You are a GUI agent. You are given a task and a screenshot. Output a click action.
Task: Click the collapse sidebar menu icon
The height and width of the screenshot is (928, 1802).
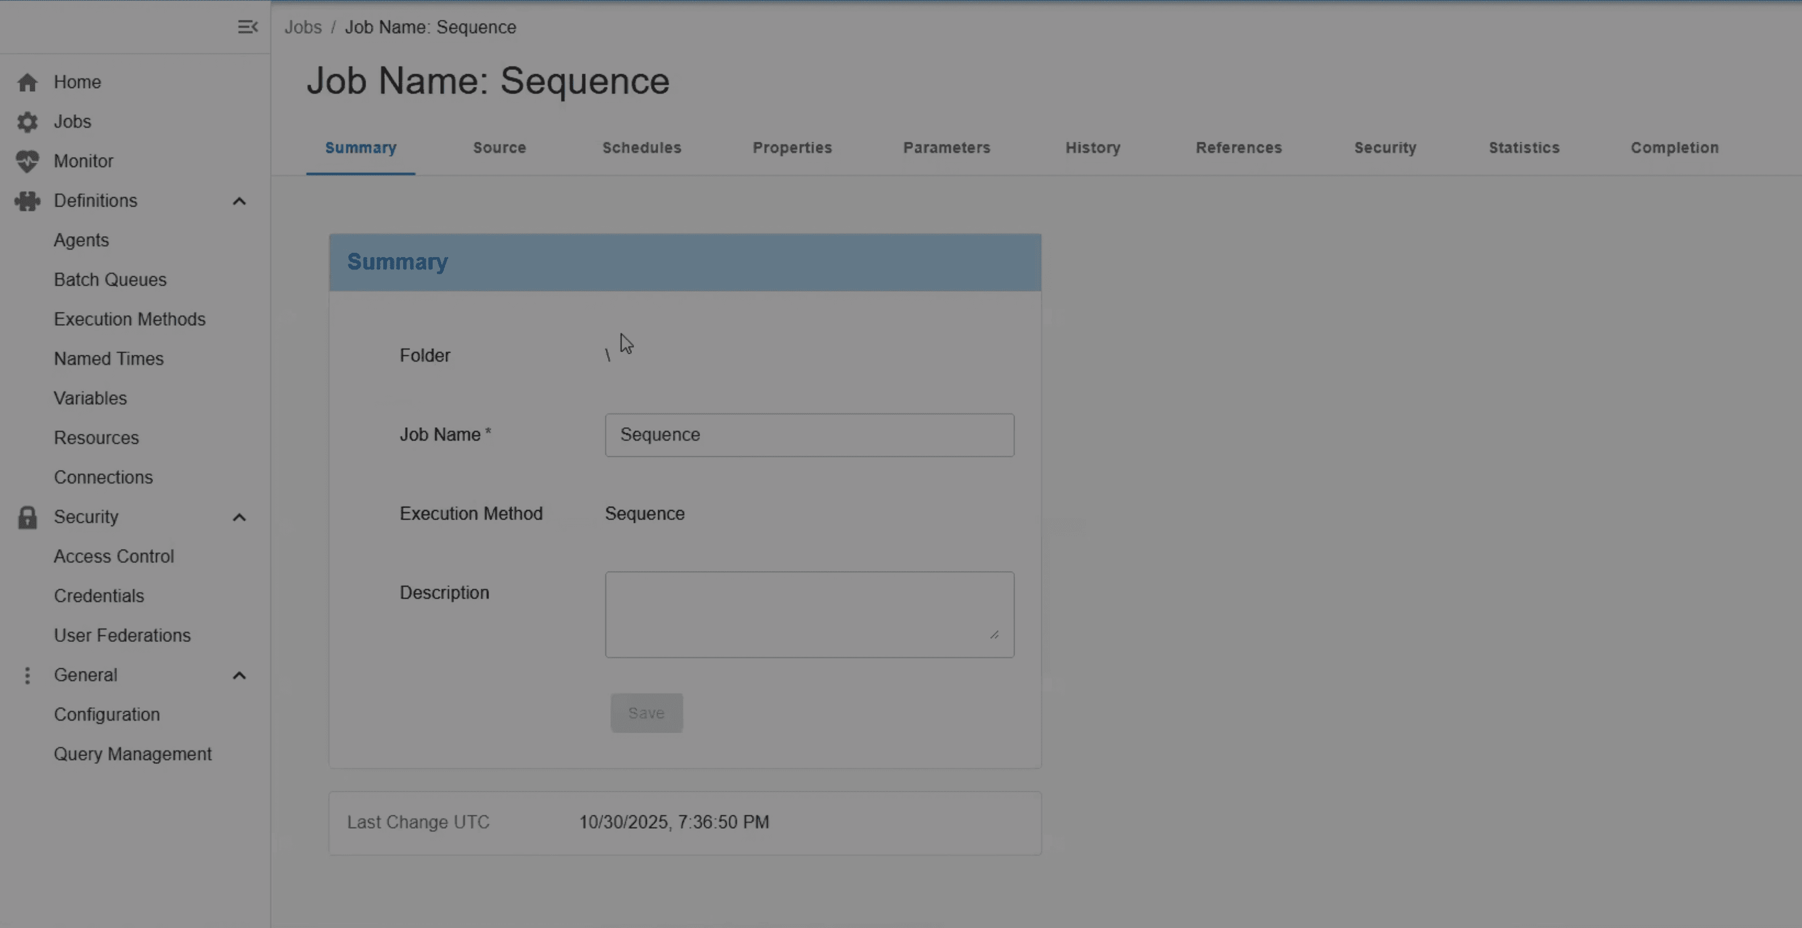(247, 27)
